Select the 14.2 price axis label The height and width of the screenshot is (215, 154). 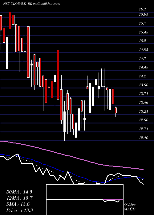tap(142, 76)
